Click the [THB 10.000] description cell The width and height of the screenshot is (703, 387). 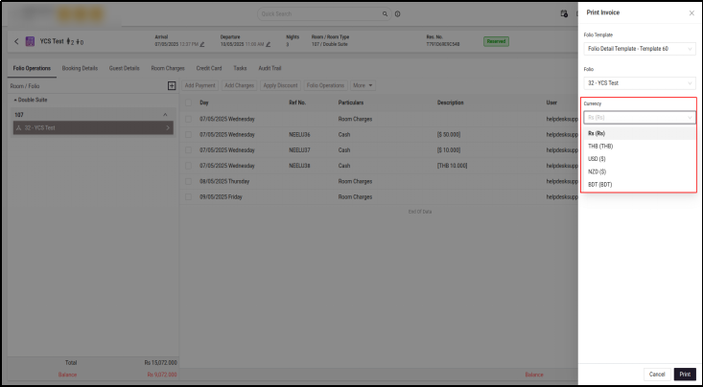tap(452, 166)
